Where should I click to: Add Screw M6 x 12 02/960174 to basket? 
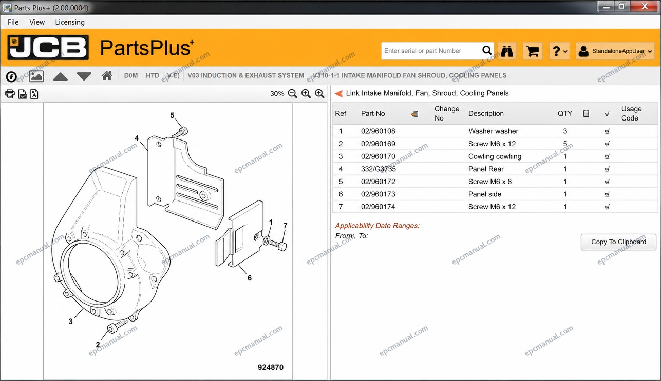coord(607,207)
